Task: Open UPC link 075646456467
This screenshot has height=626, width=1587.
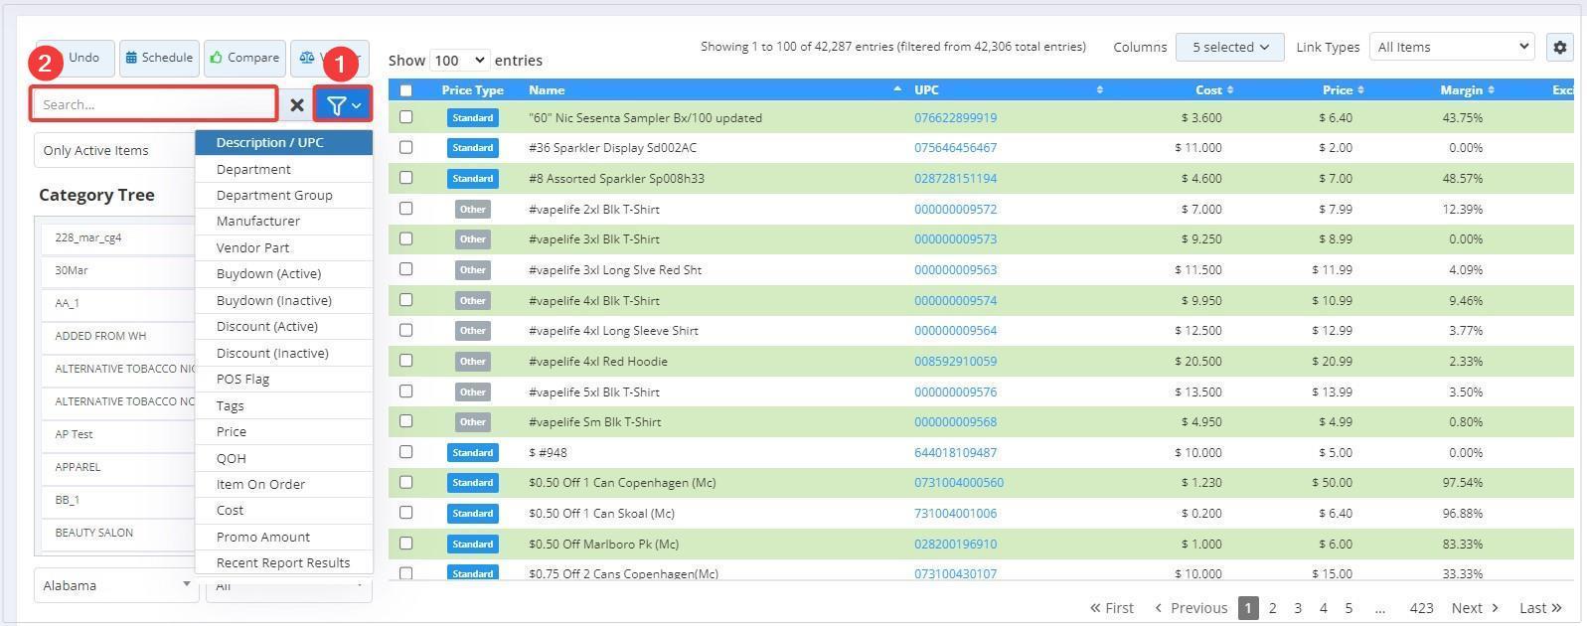Action: click(x=955, y=147)
